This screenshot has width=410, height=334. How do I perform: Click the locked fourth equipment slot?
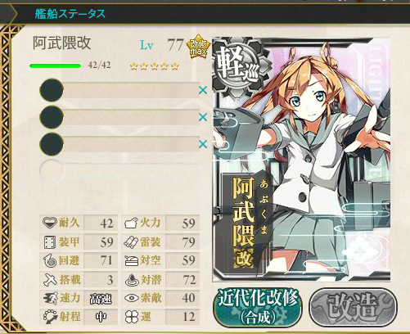tap(119, 171)
